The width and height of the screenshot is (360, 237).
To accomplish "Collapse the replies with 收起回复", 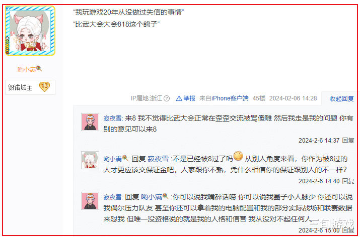I will [x=341, y=99].
